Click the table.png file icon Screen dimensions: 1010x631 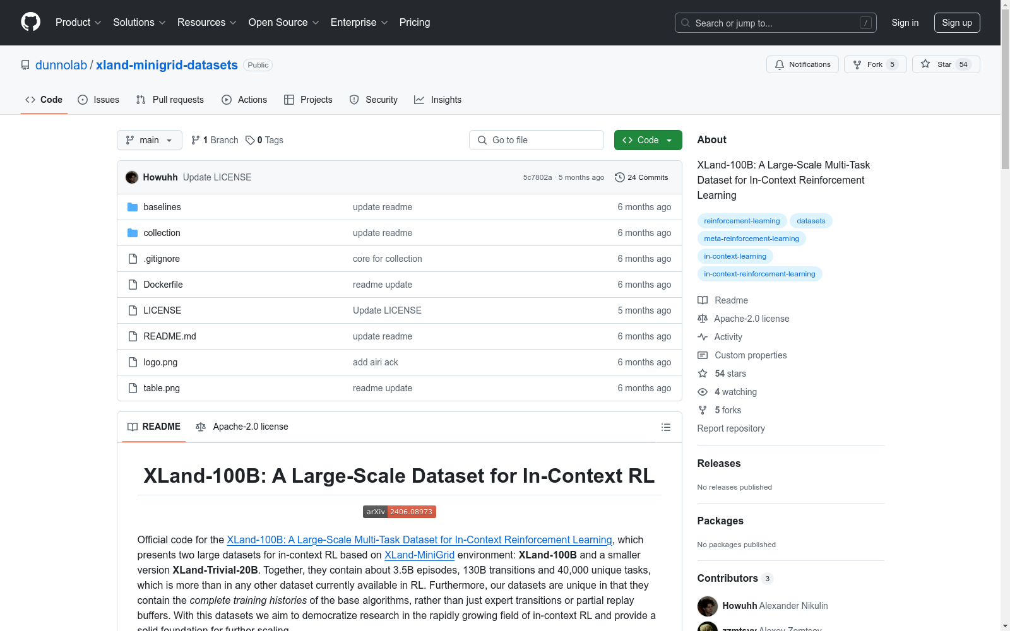click(133, 388)
